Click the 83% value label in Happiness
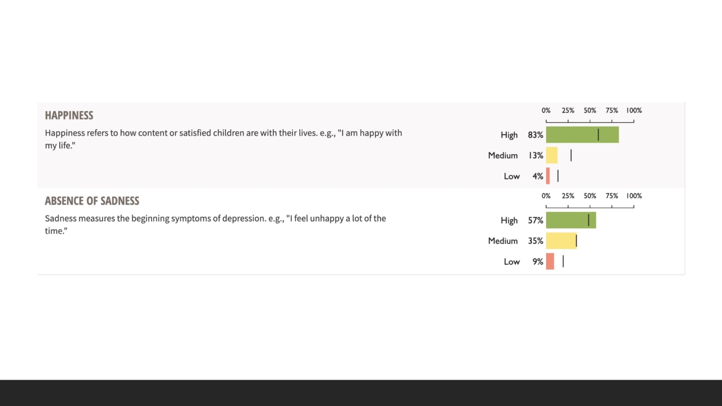Image resolution: width=722 pixels, height=406 pixels. (535, 135)
